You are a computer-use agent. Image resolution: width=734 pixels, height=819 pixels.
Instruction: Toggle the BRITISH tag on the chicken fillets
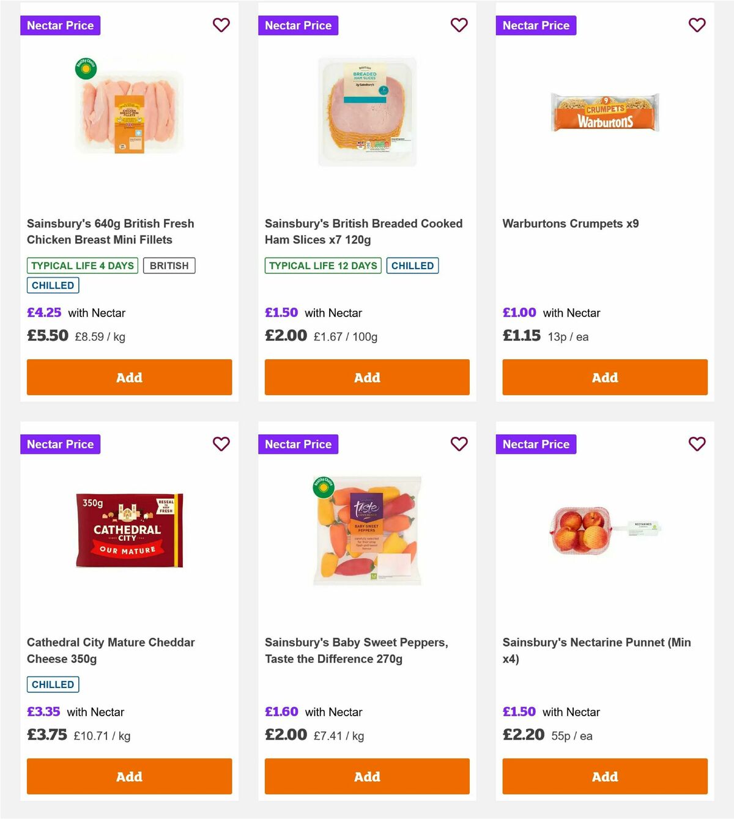[169, 265]
